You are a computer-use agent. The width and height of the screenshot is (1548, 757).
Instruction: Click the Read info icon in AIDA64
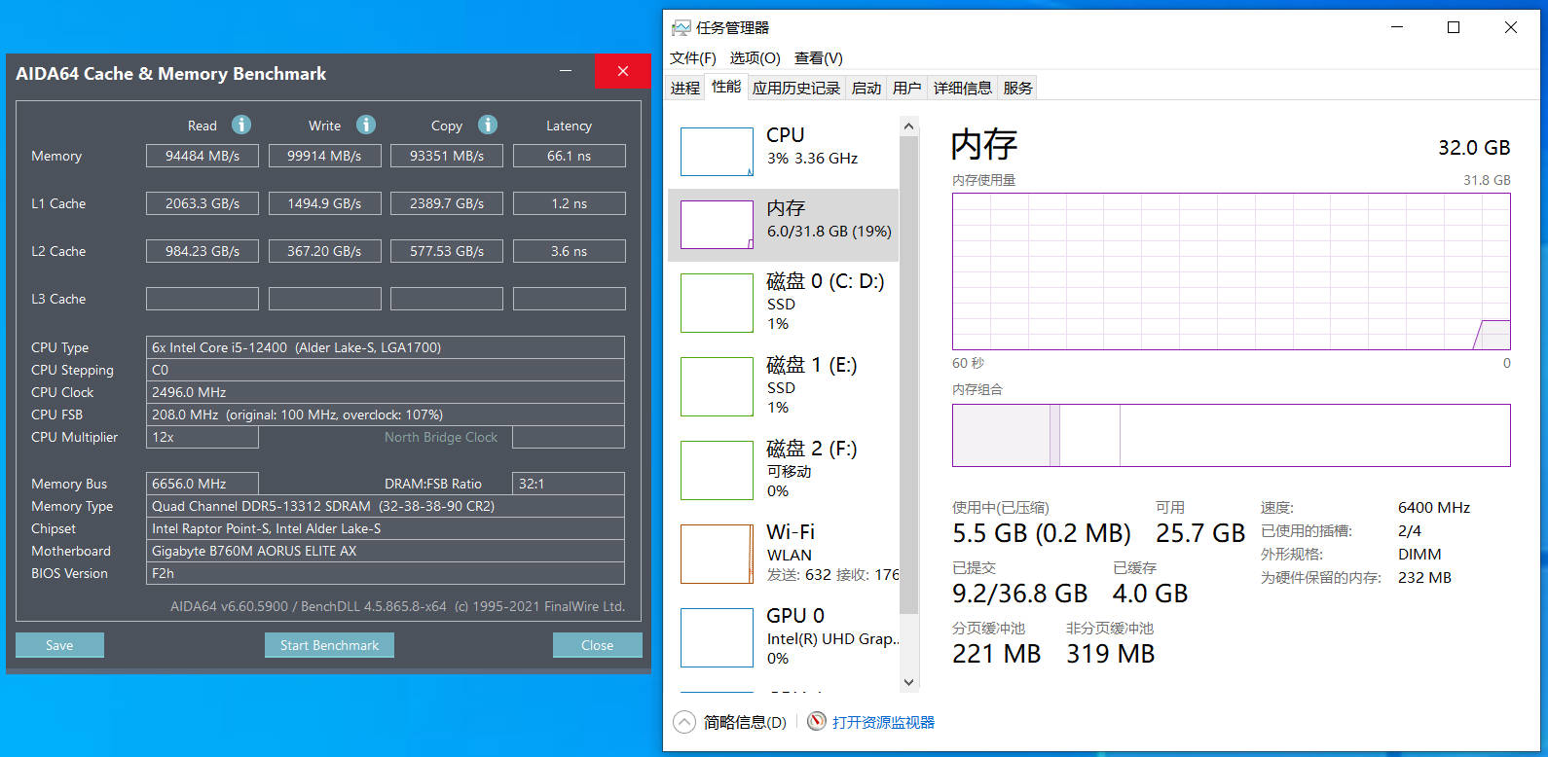point(241,125)
